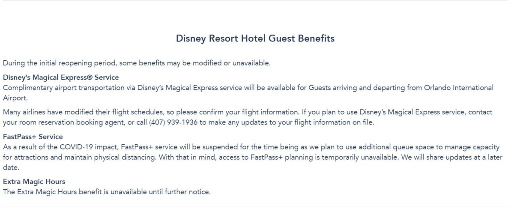Click the Disney Resort Hotel Guest Benefits heading
Viewport: 514px width, 208px height.
click(x=255, y=39)
